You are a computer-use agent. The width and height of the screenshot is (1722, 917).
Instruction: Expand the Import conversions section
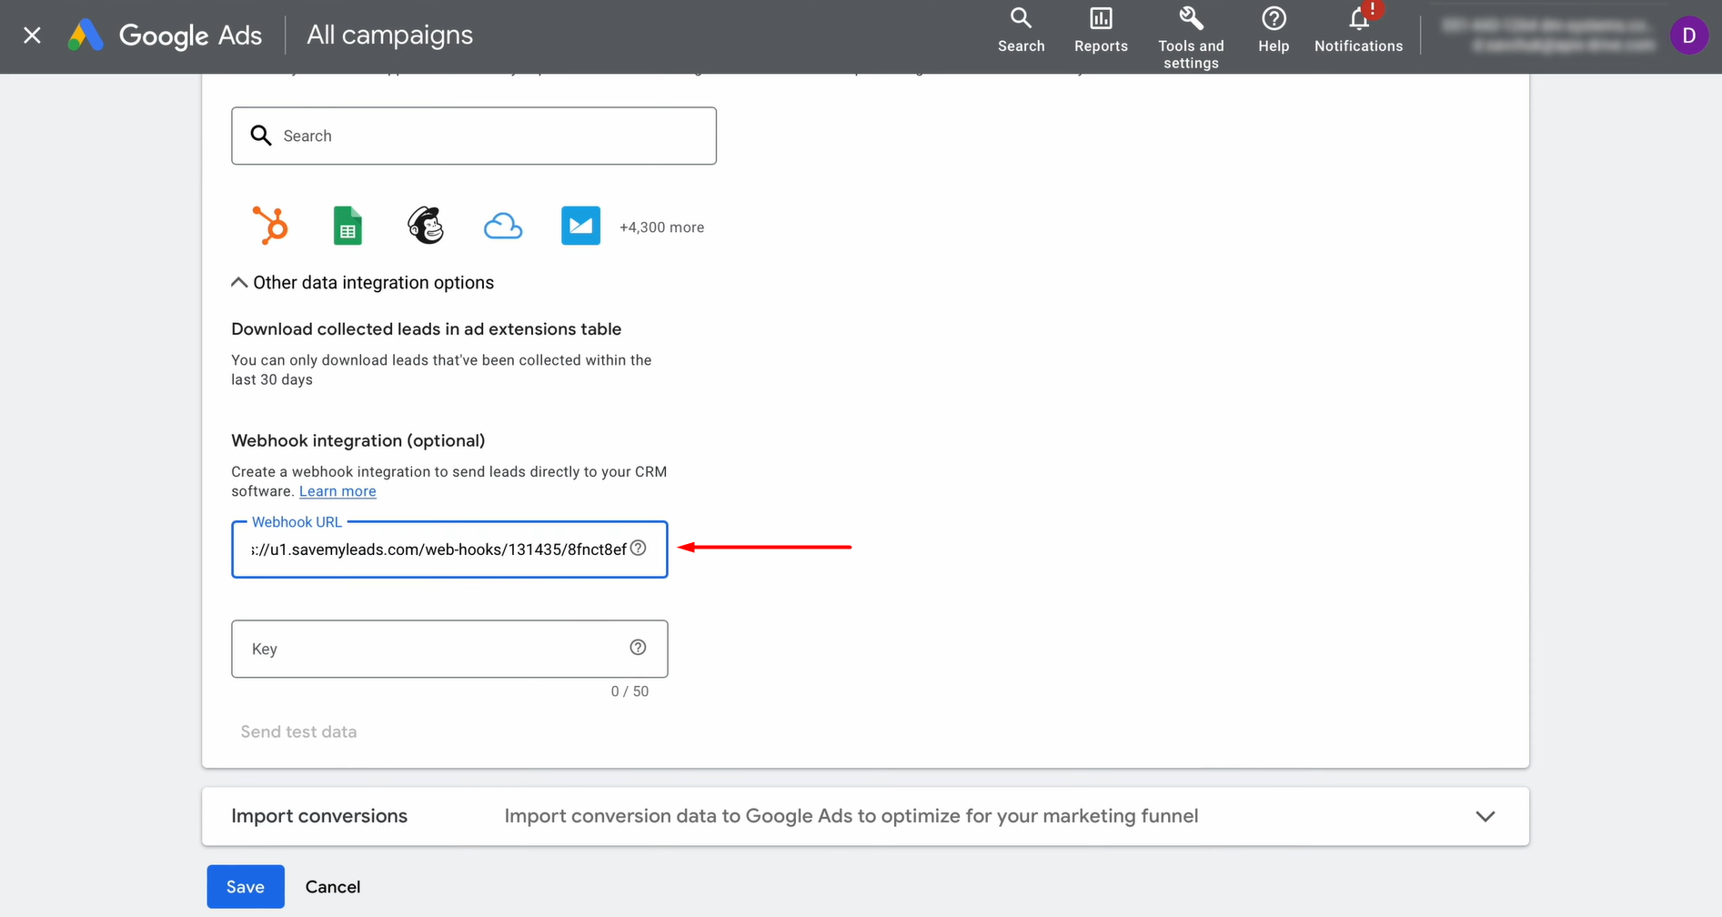(x=1485, y=816)
